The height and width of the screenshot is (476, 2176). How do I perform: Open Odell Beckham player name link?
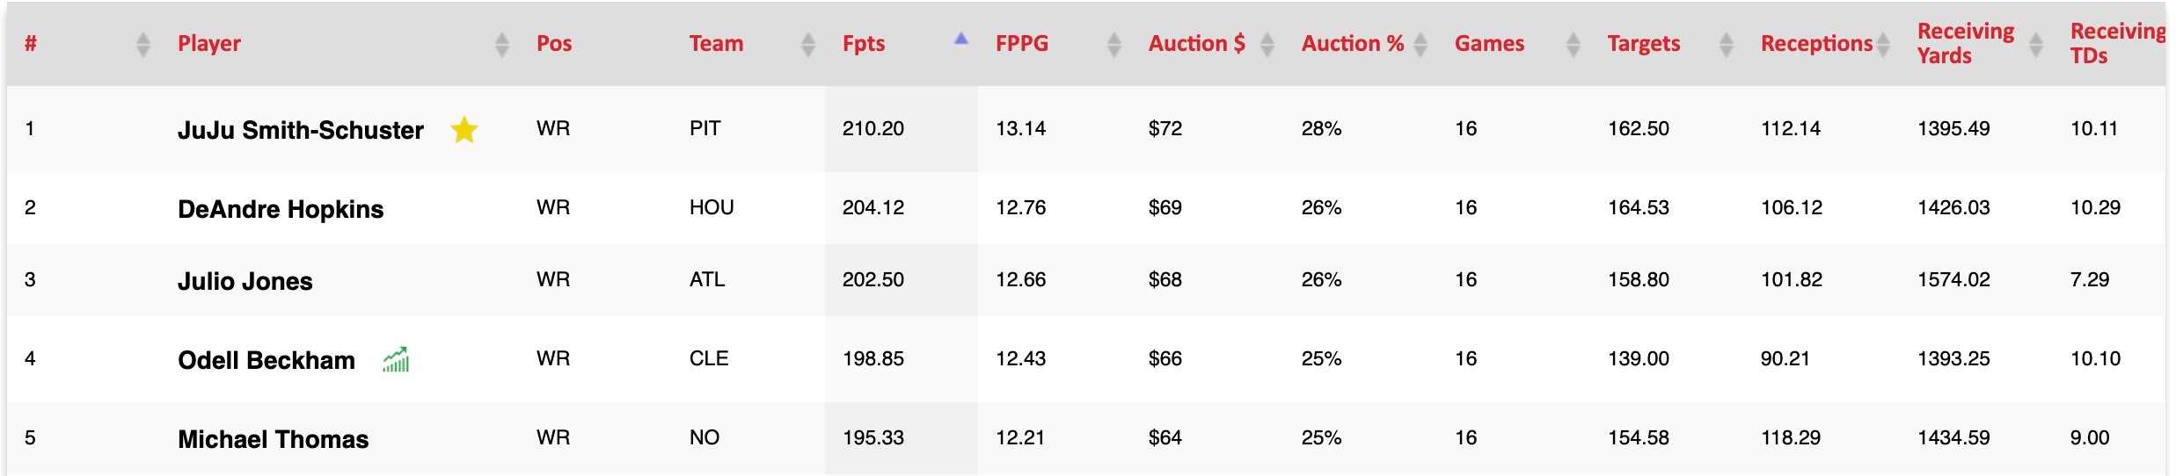267,360
